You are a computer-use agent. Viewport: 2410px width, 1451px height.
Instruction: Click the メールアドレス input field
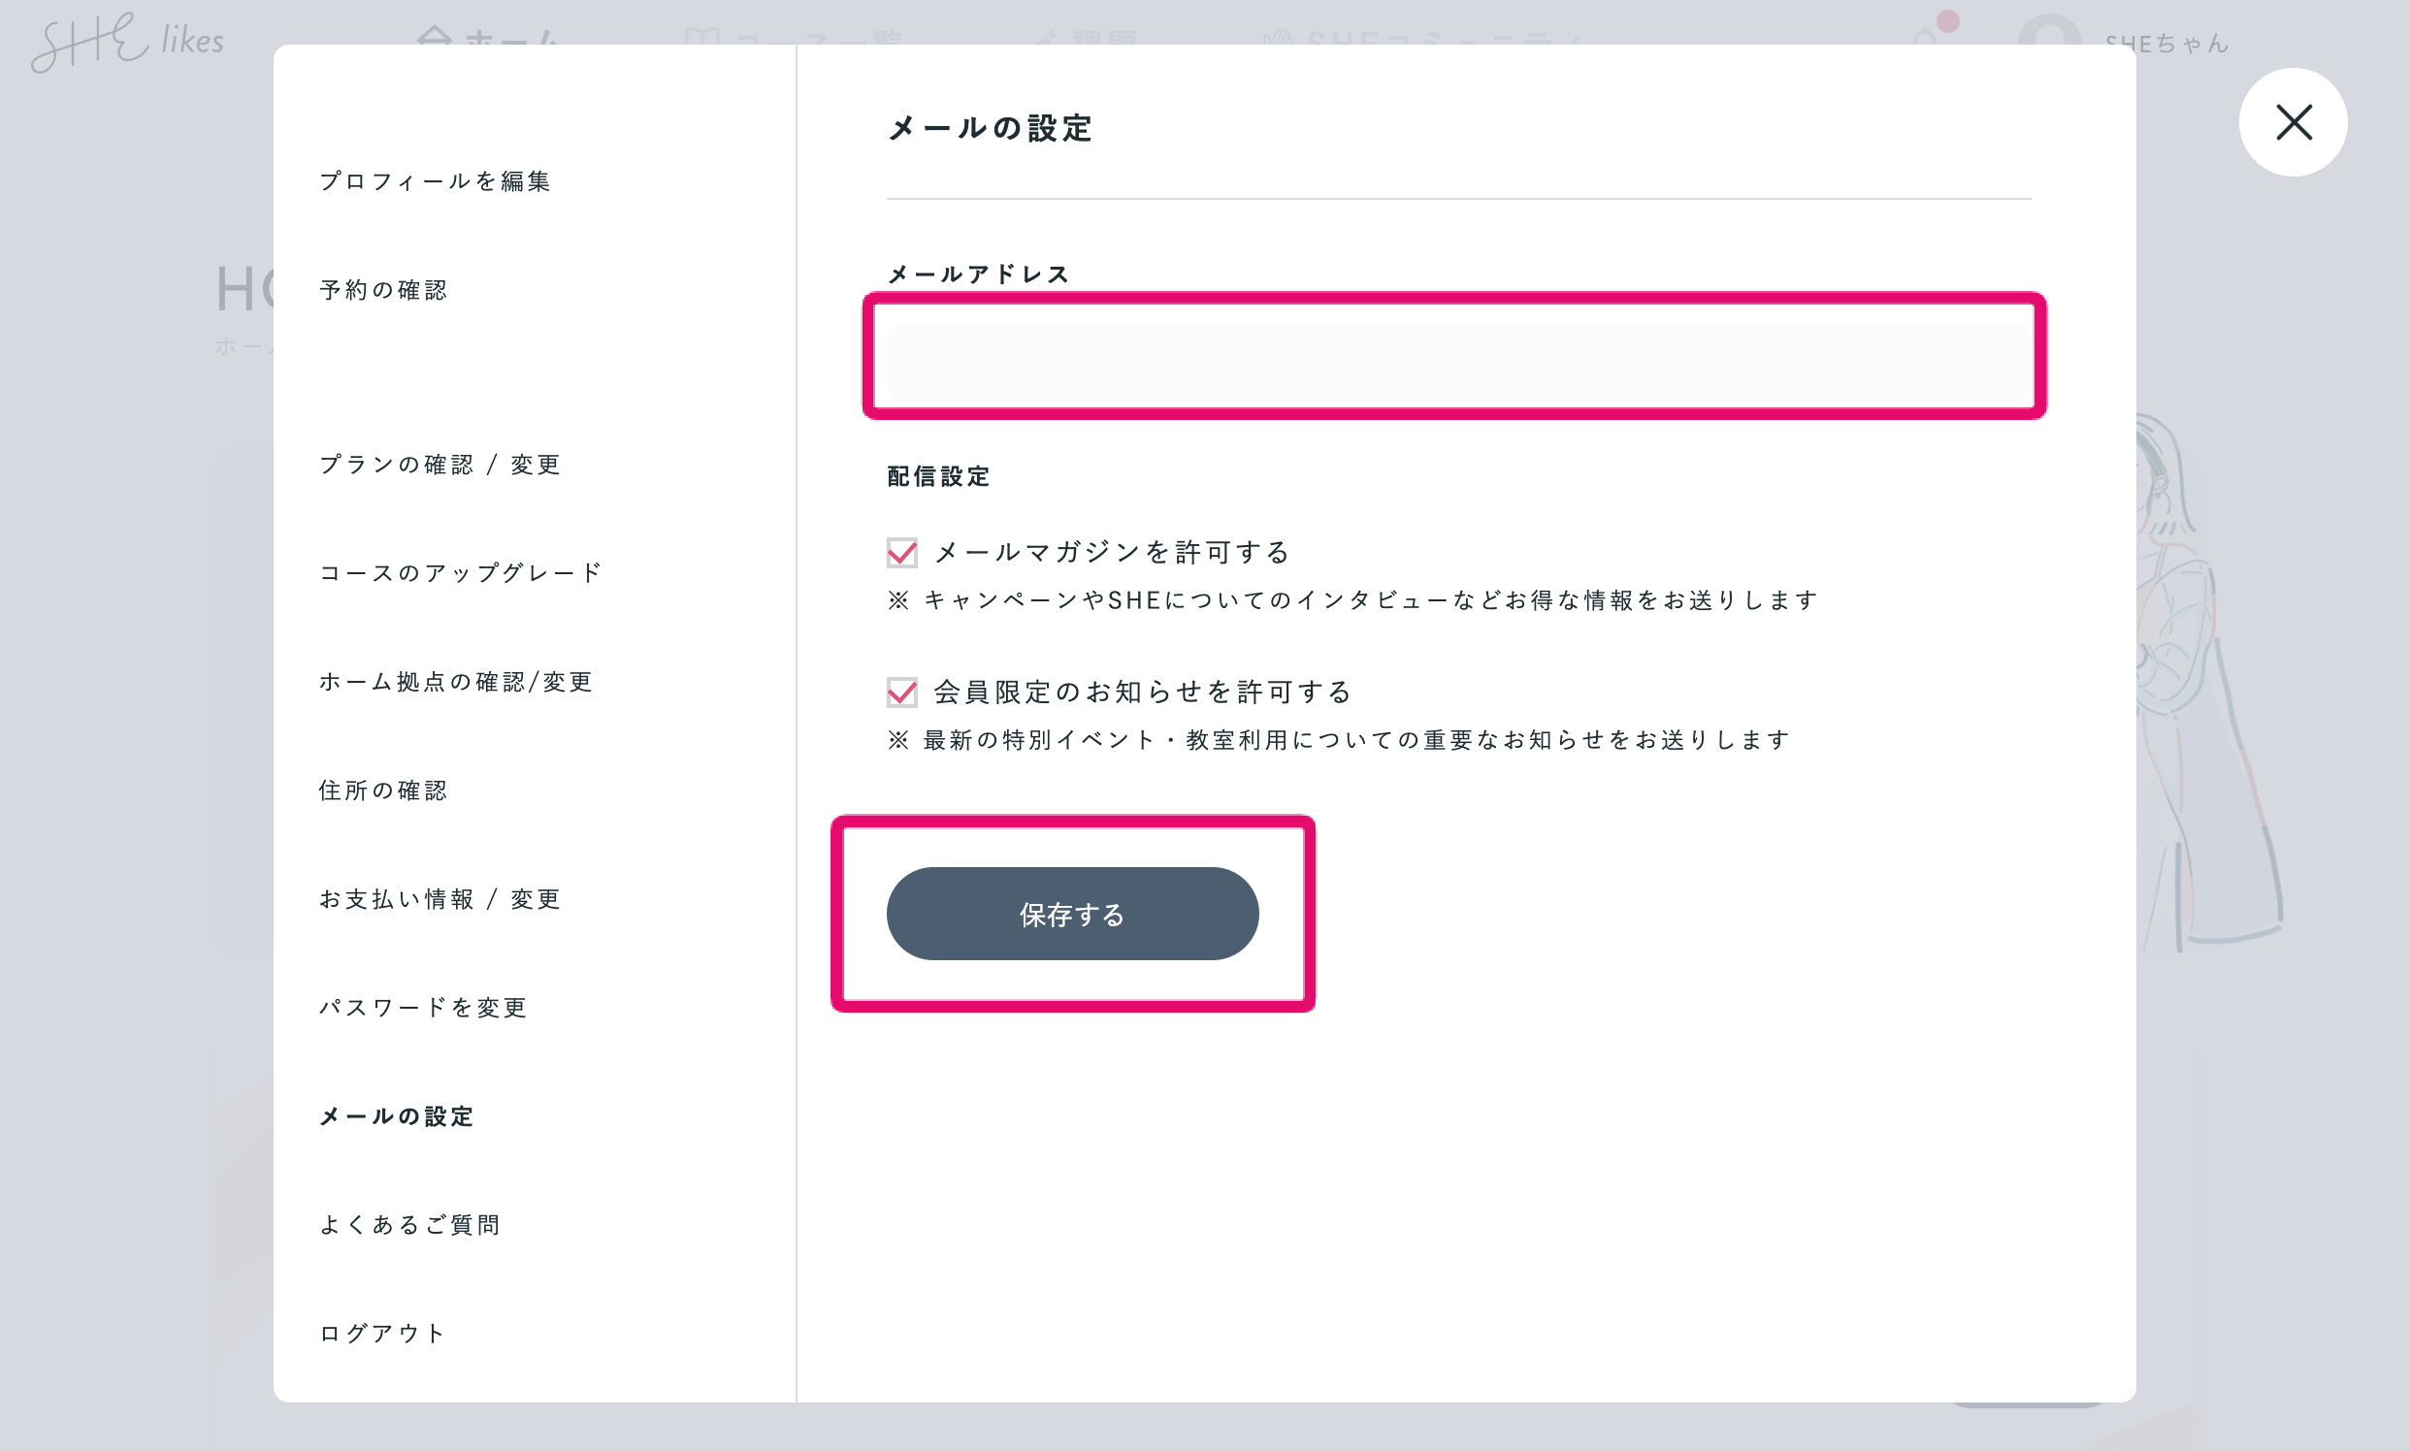[1453, 358]
